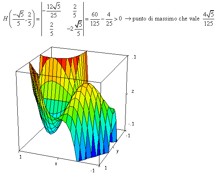Click the x axis label
Viewport: 219px width, 177px height.
(x=56, y=164)
